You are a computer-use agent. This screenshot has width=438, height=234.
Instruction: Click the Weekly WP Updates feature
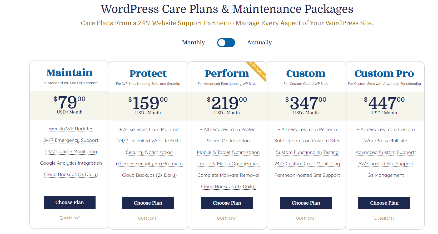coord(71,129)
